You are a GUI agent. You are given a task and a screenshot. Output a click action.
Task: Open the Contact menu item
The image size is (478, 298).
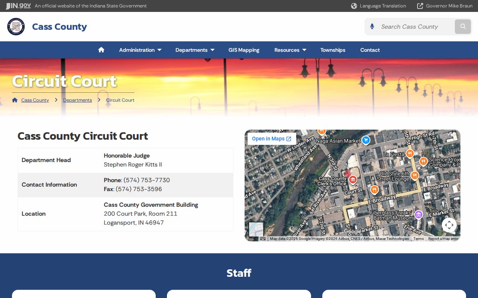click(x=370, y=50)
